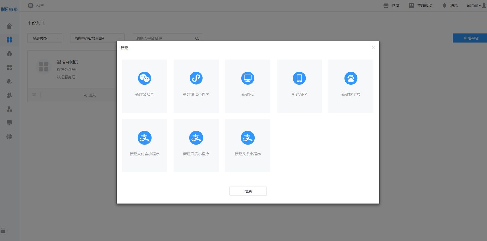Click the WeChat icon for 新建公众号

pos(145,78)
